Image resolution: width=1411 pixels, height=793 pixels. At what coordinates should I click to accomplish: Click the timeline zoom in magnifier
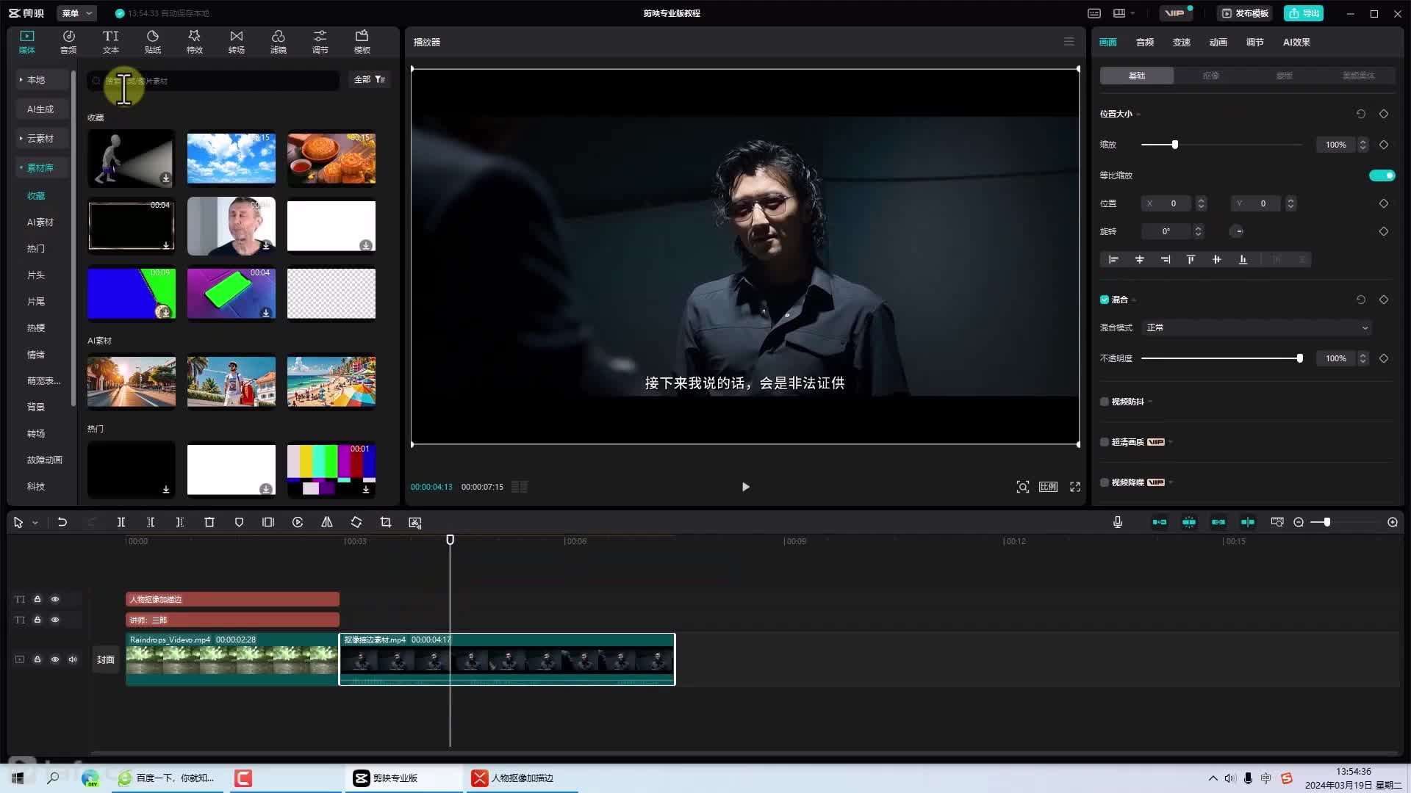1393,522
